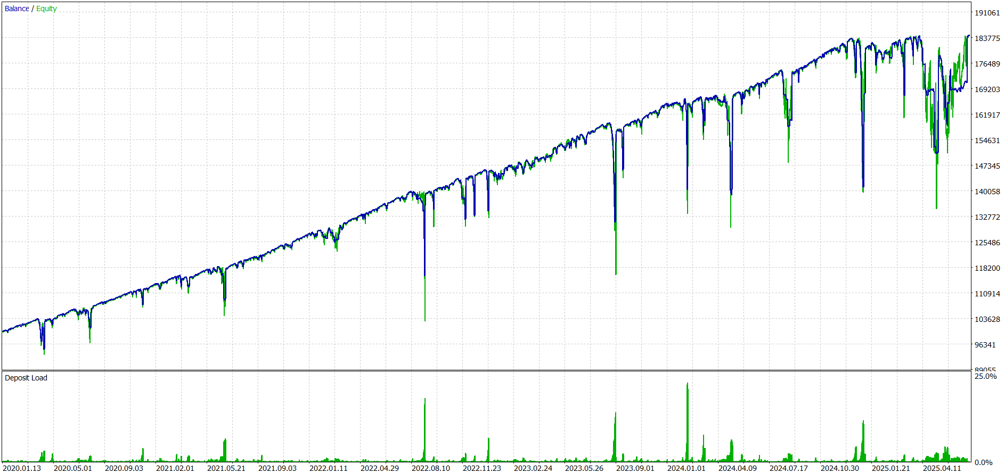Click the 2021.02.01 date label
Image resolution: width=1005 pixels, height=473 pixels.
(175, 468)
